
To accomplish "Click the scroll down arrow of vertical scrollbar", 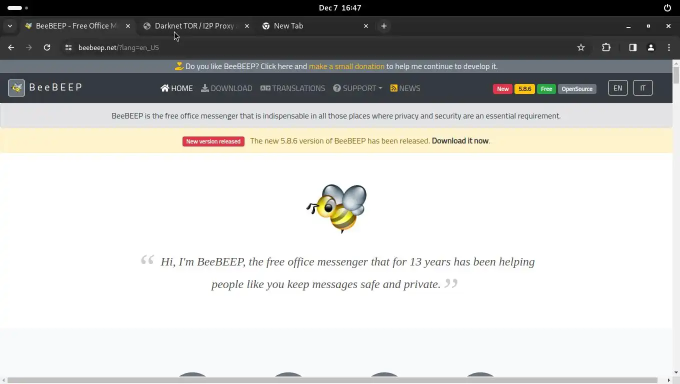I will pyautogui.click(x=676, y=372).
